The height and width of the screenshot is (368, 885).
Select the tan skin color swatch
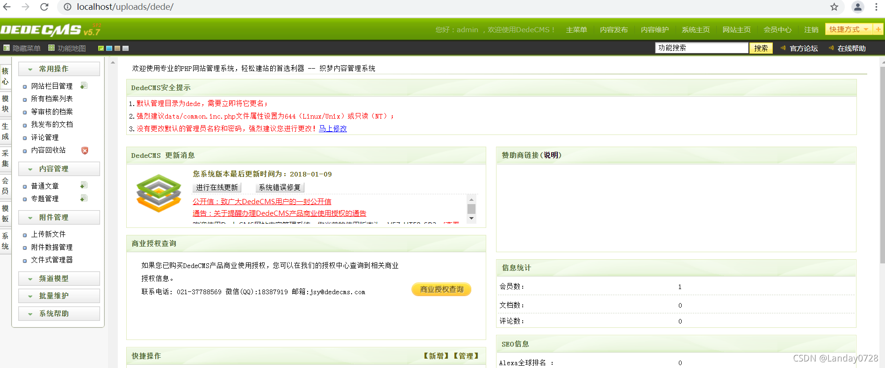(117, 48)
